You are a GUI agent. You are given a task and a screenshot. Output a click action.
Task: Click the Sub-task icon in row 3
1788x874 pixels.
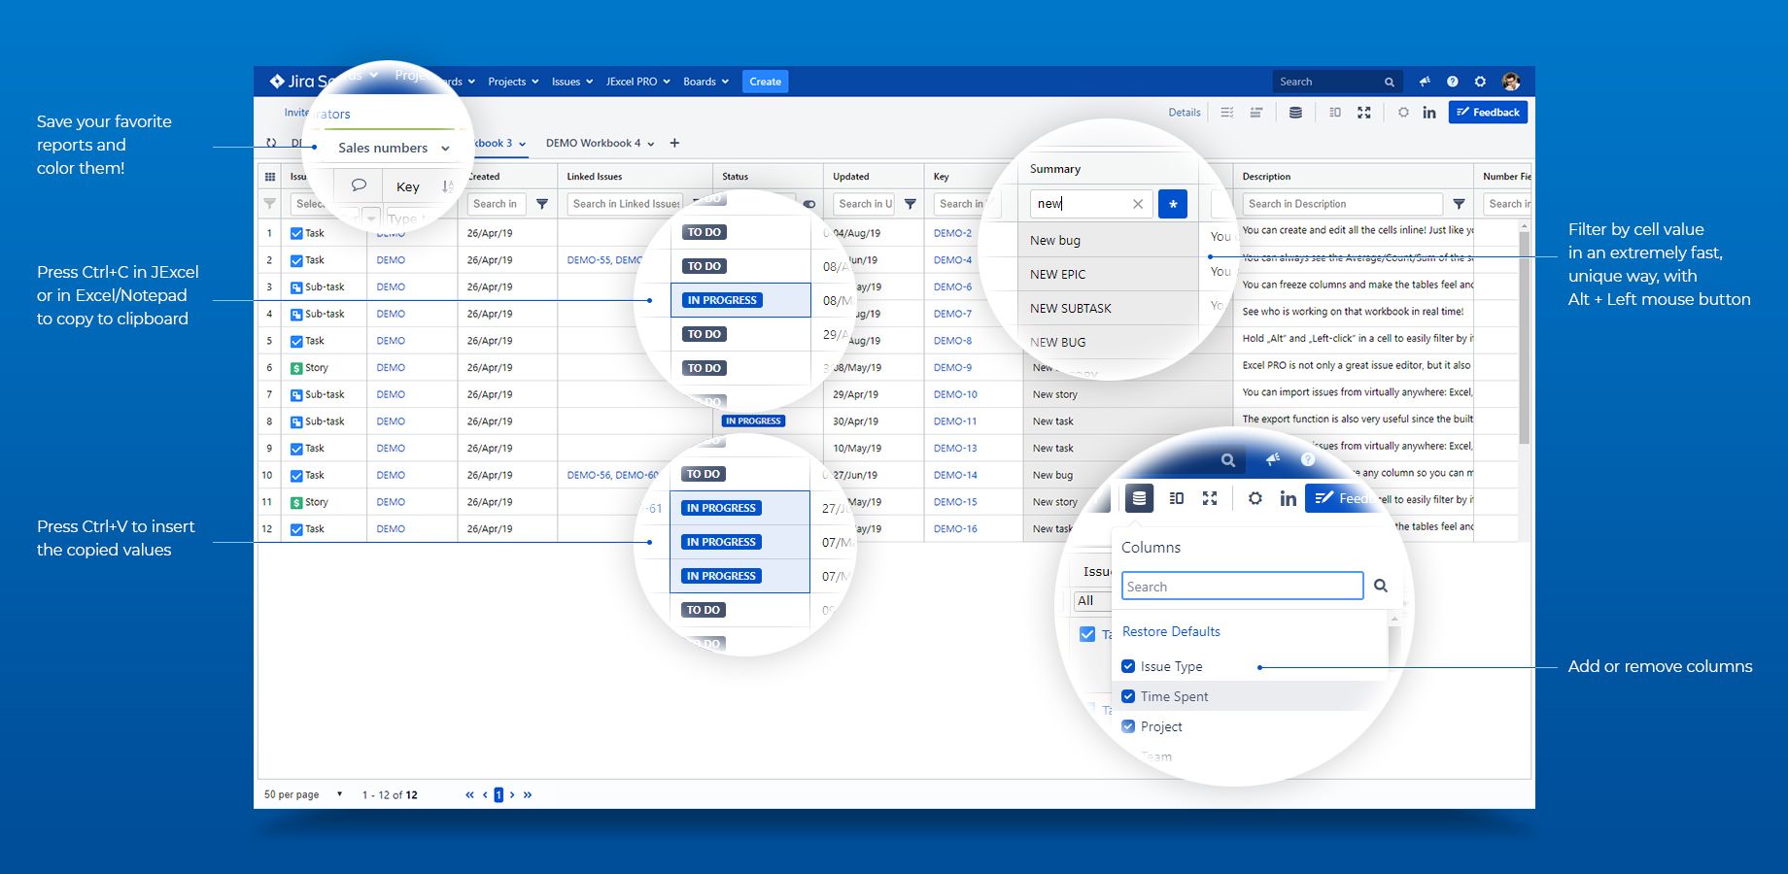(x=296, y=287)
